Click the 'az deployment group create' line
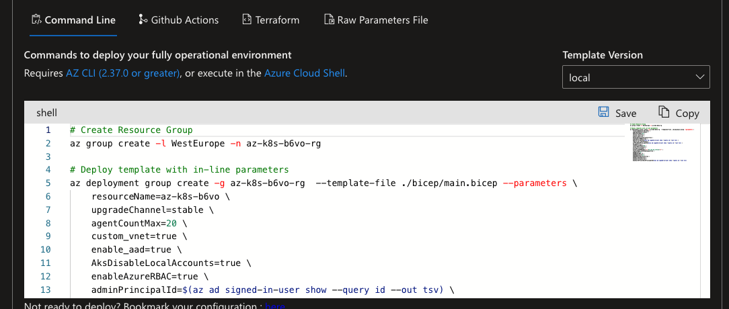Screen dimensions: 729x309 pos(323,183)
